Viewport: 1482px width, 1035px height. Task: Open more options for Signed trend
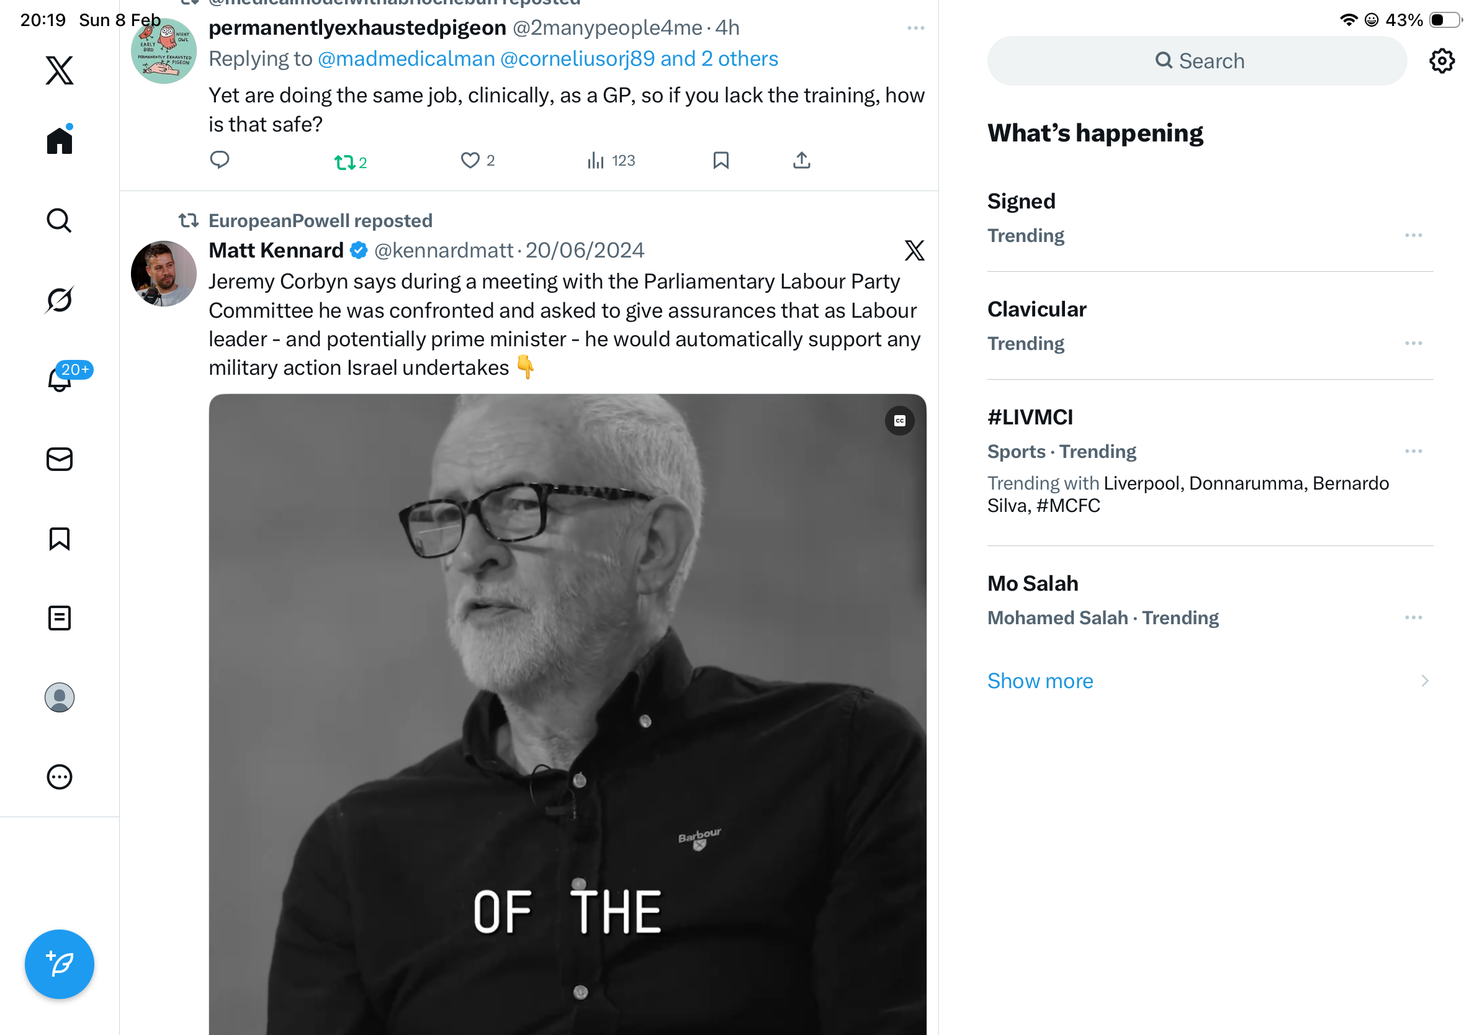click(1412, 236)
